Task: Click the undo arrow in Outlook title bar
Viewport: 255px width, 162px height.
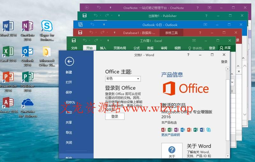Action: [92, 25]
